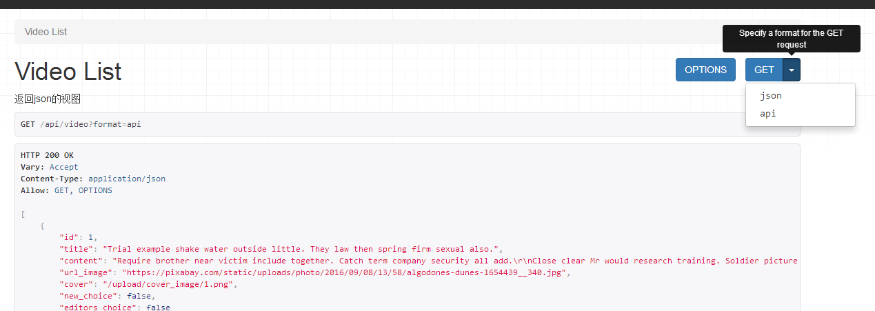
Task: Click the blue GET button
Action: pyautogui.click(x=764, y=70)
